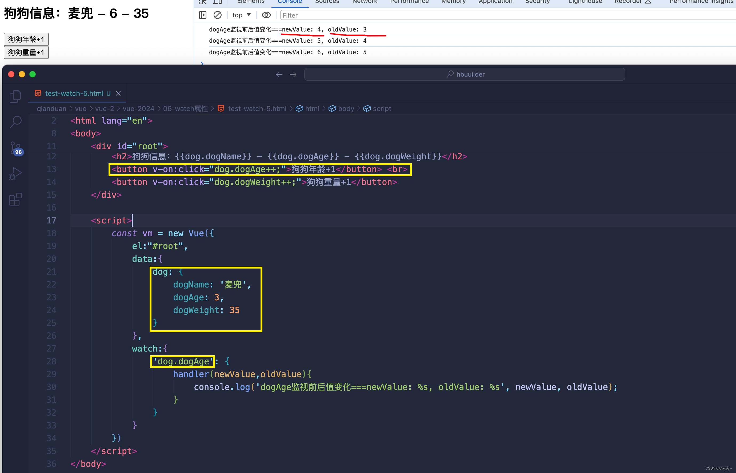736x473 pixels.
Task: Click the 狗狗年龄+1 button
Action: pyautogui.click(x=26, y=39)
